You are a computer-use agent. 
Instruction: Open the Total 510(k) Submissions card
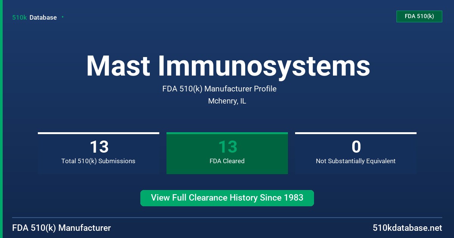98,153
